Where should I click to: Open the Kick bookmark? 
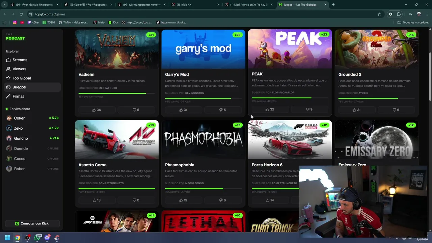click(113, 23)
